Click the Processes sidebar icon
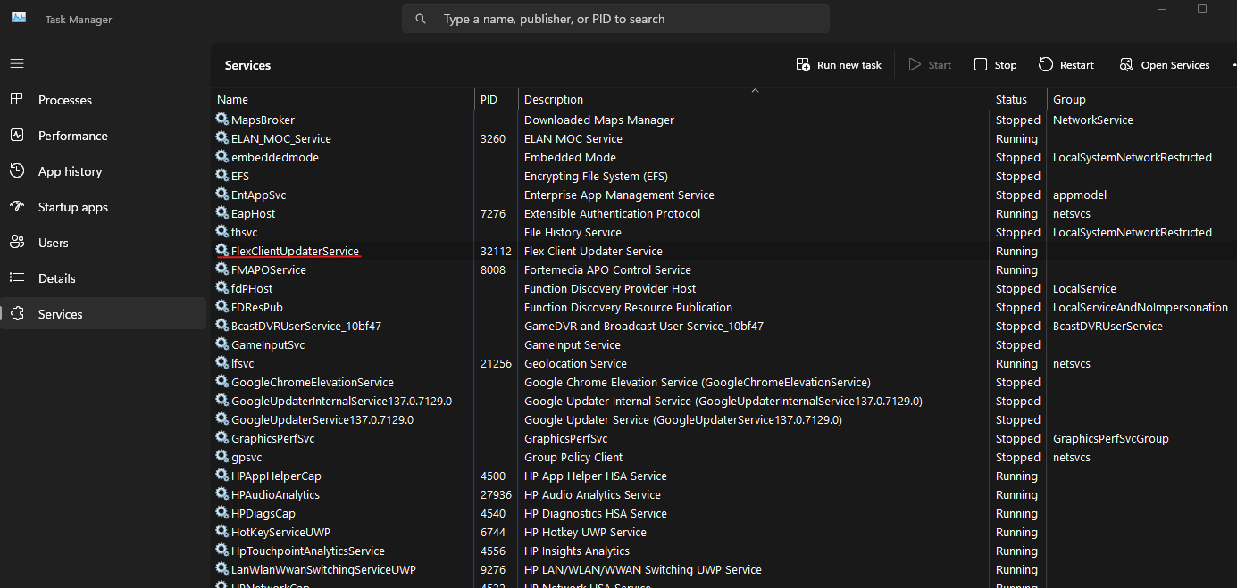 [17, 100]
